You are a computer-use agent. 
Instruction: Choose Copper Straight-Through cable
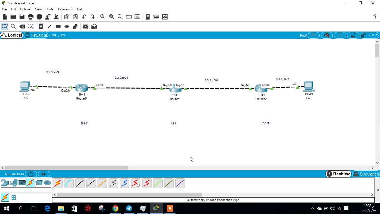(80, 183)
